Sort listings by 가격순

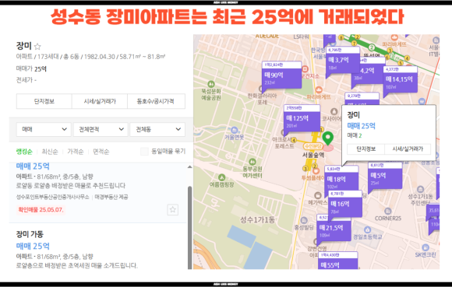[76, 152]
